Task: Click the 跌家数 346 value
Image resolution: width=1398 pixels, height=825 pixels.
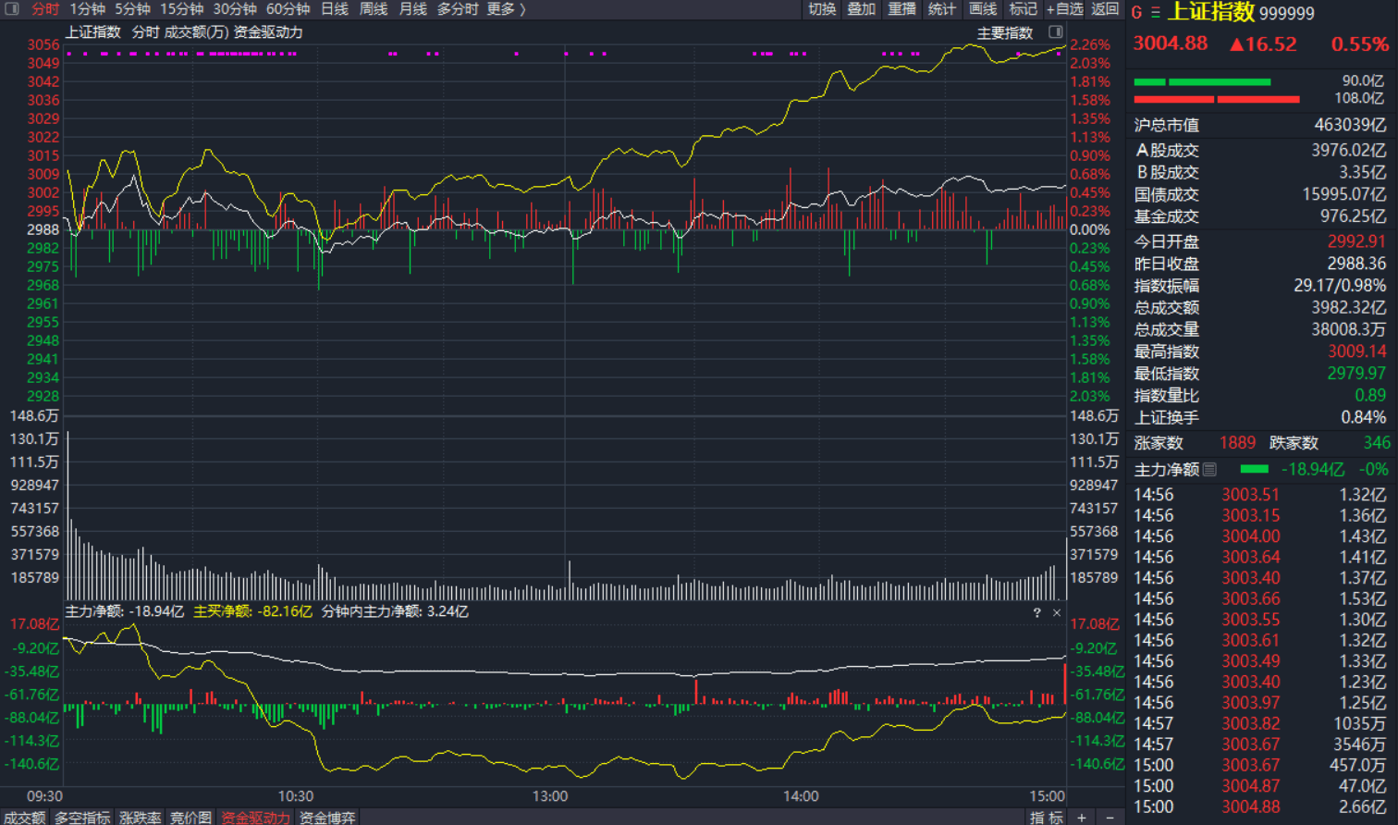Action: 1376,443
